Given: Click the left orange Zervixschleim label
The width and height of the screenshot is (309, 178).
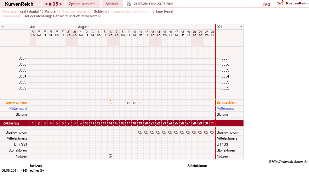Looking at the screenshot, I should [17, 102].
